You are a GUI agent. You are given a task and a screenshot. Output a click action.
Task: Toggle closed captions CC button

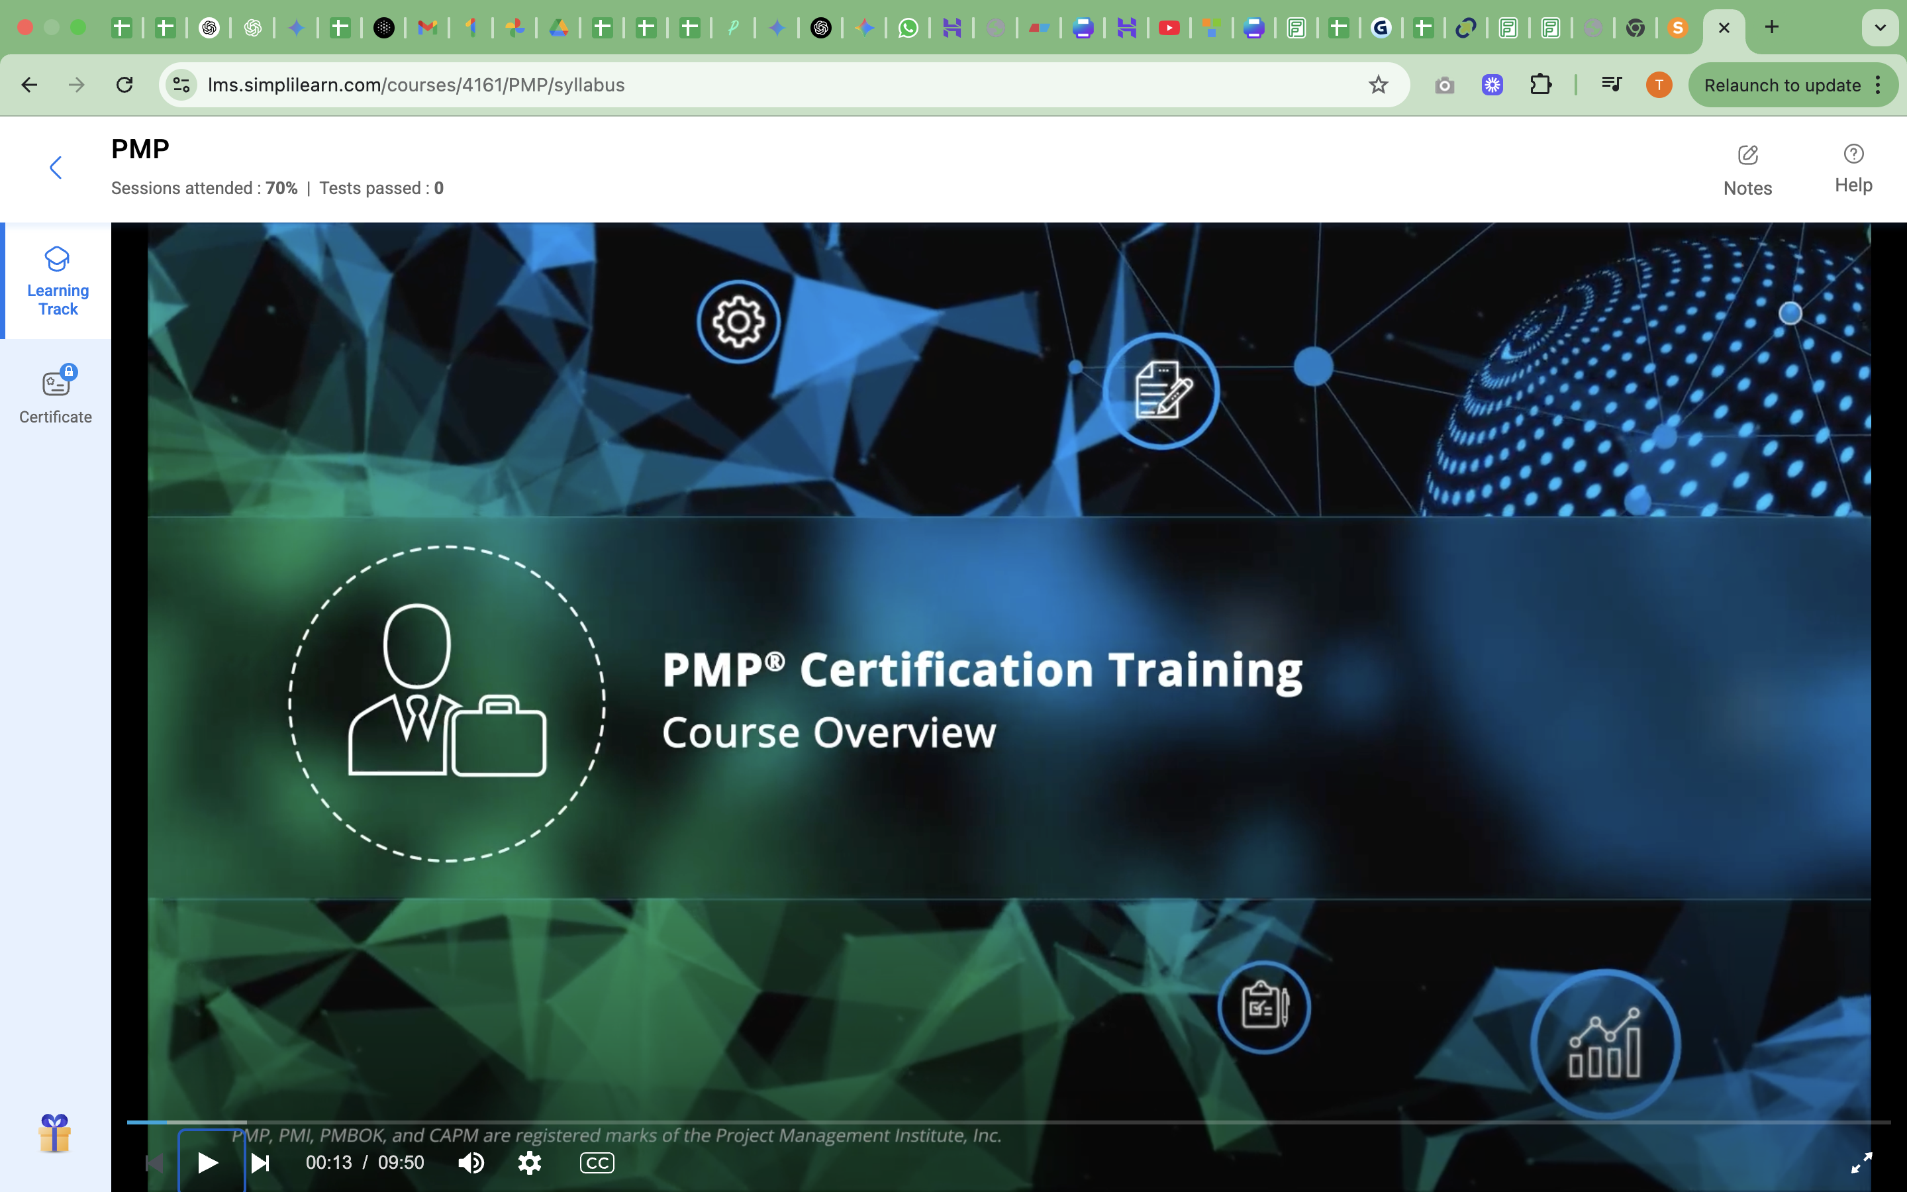(597, 1162)
